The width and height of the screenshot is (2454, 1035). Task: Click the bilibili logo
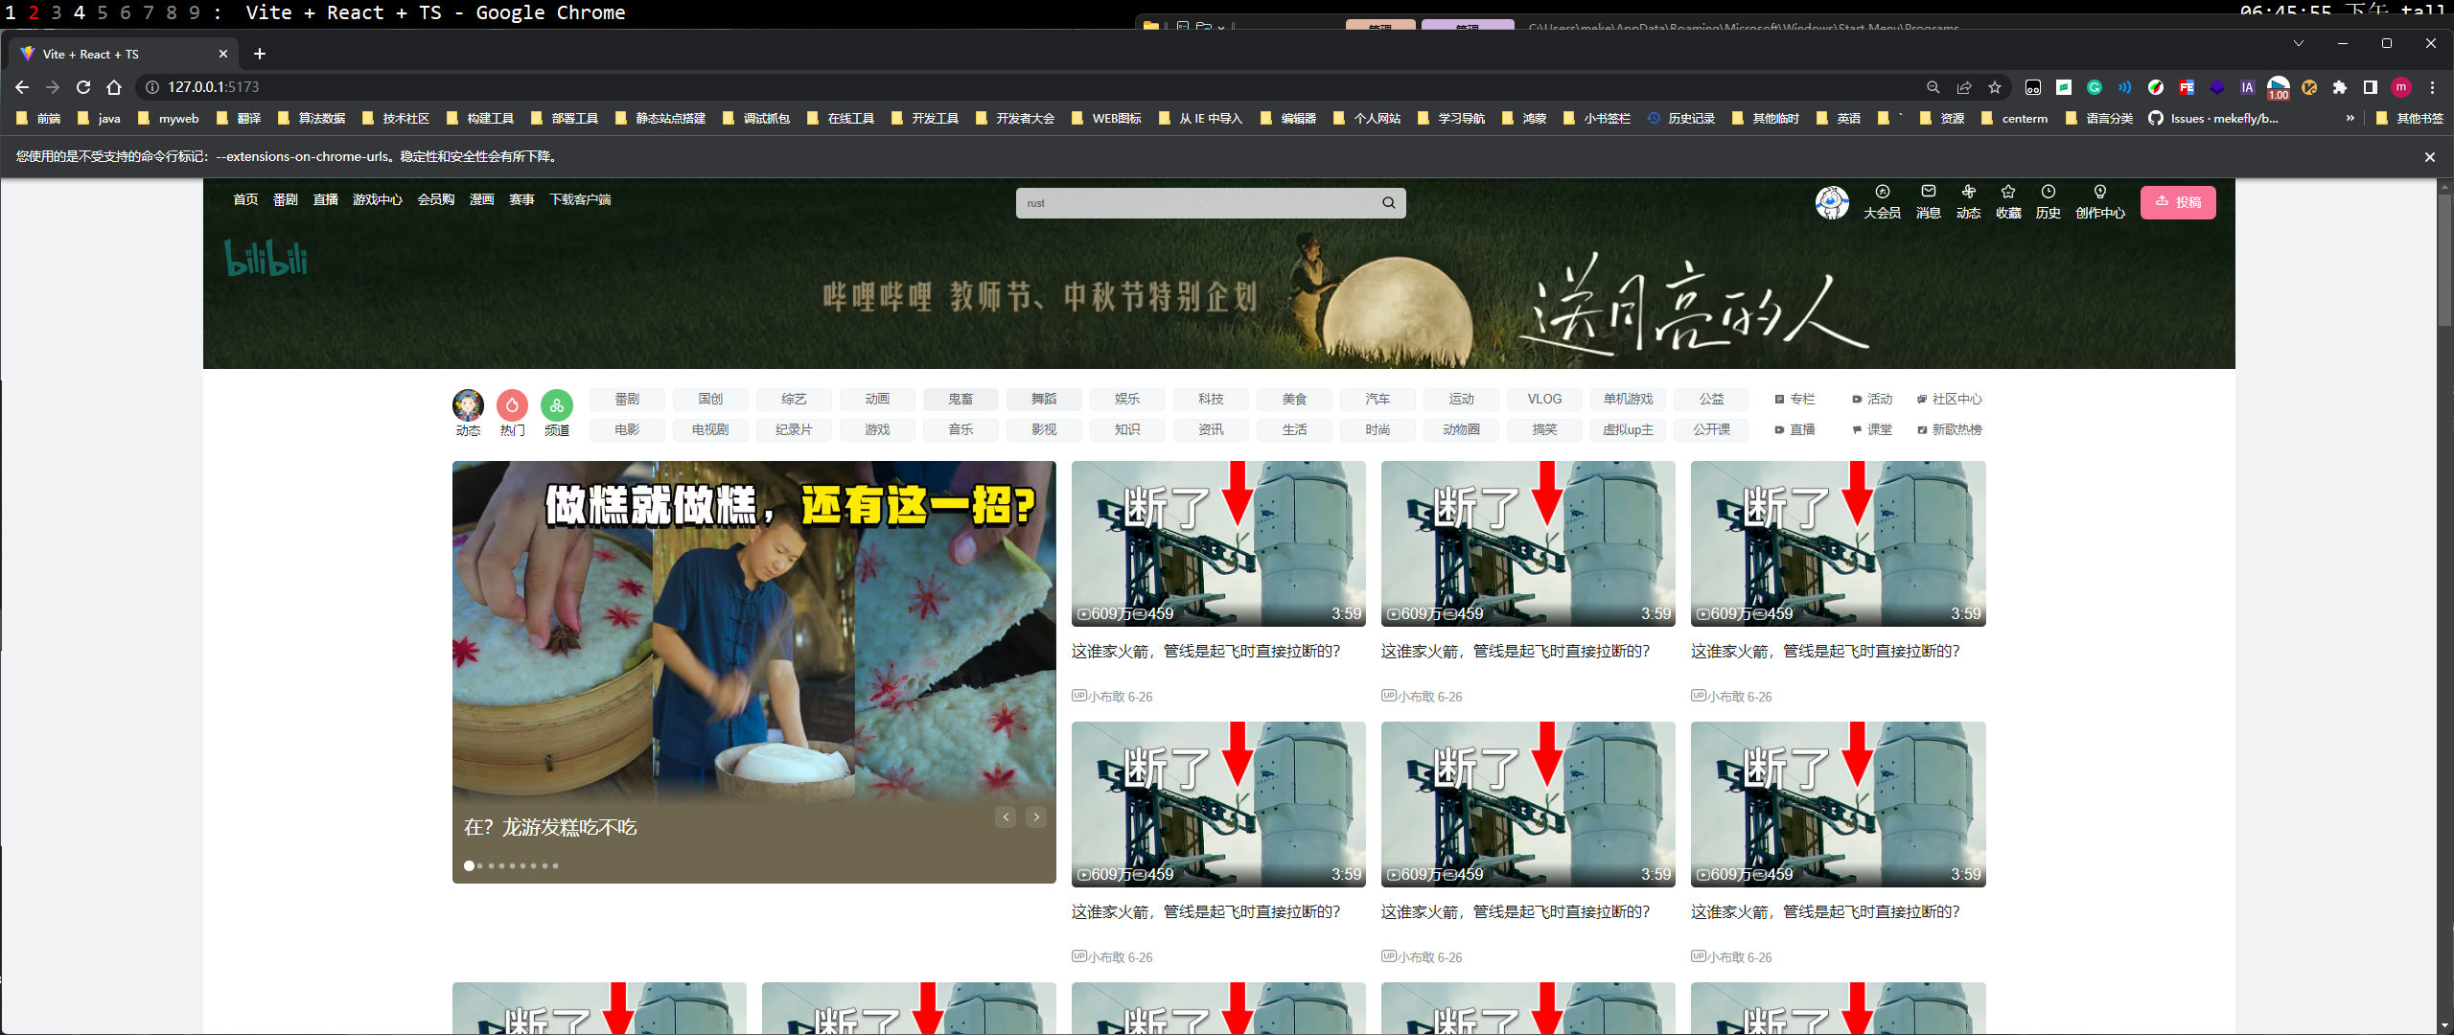(x=266, y=259)
